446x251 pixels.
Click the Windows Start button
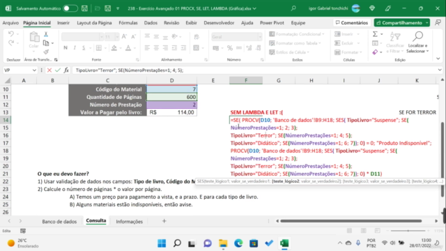pos(162,243)
